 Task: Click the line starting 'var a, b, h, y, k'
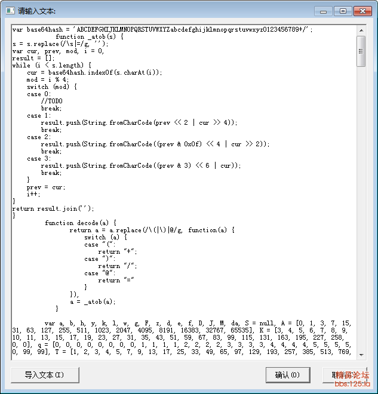tap(198, 323)
